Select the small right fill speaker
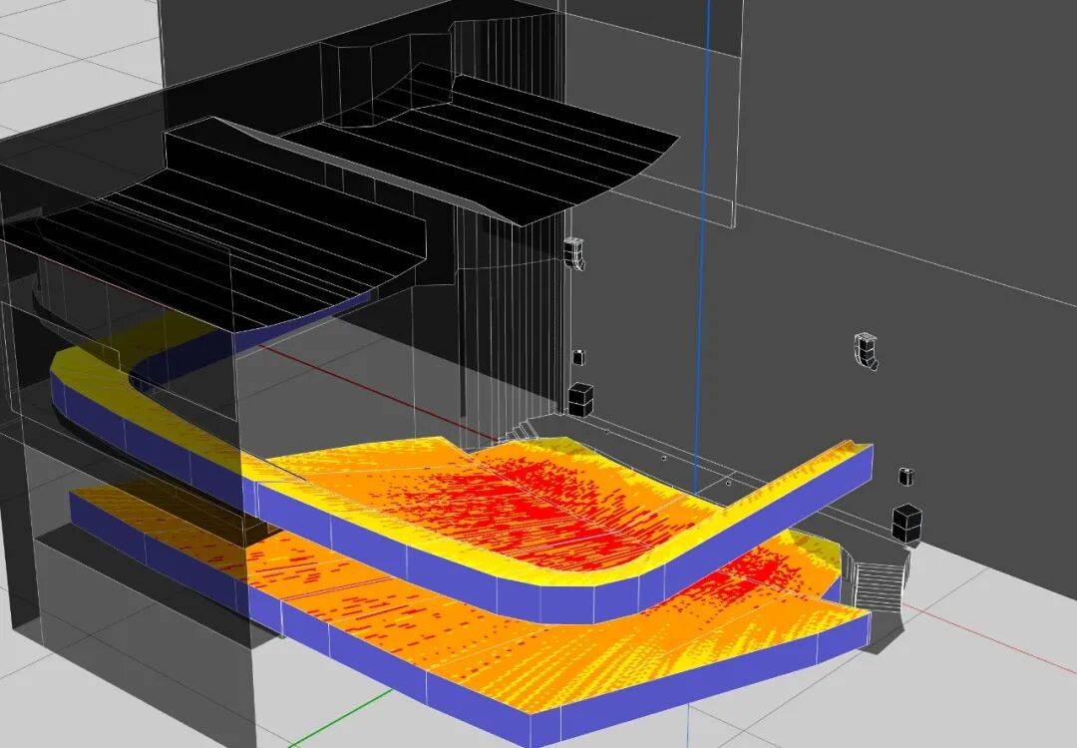Image resolution: width=1077 pixels, height=748 pixels. click(905, 476)
